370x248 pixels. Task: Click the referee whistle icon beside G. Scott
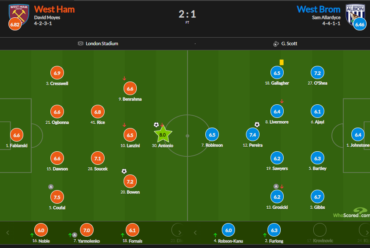[x=276, y=44]
